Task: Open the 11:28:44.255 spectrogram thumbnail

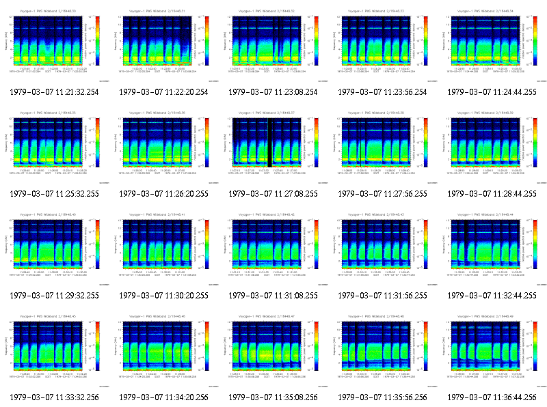Action: 492,147
